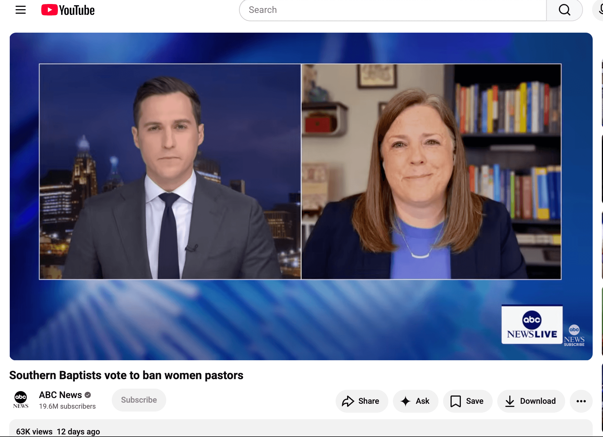Save video to a playlist
This screenshot has width=603, height=437.
coord(467,401)
